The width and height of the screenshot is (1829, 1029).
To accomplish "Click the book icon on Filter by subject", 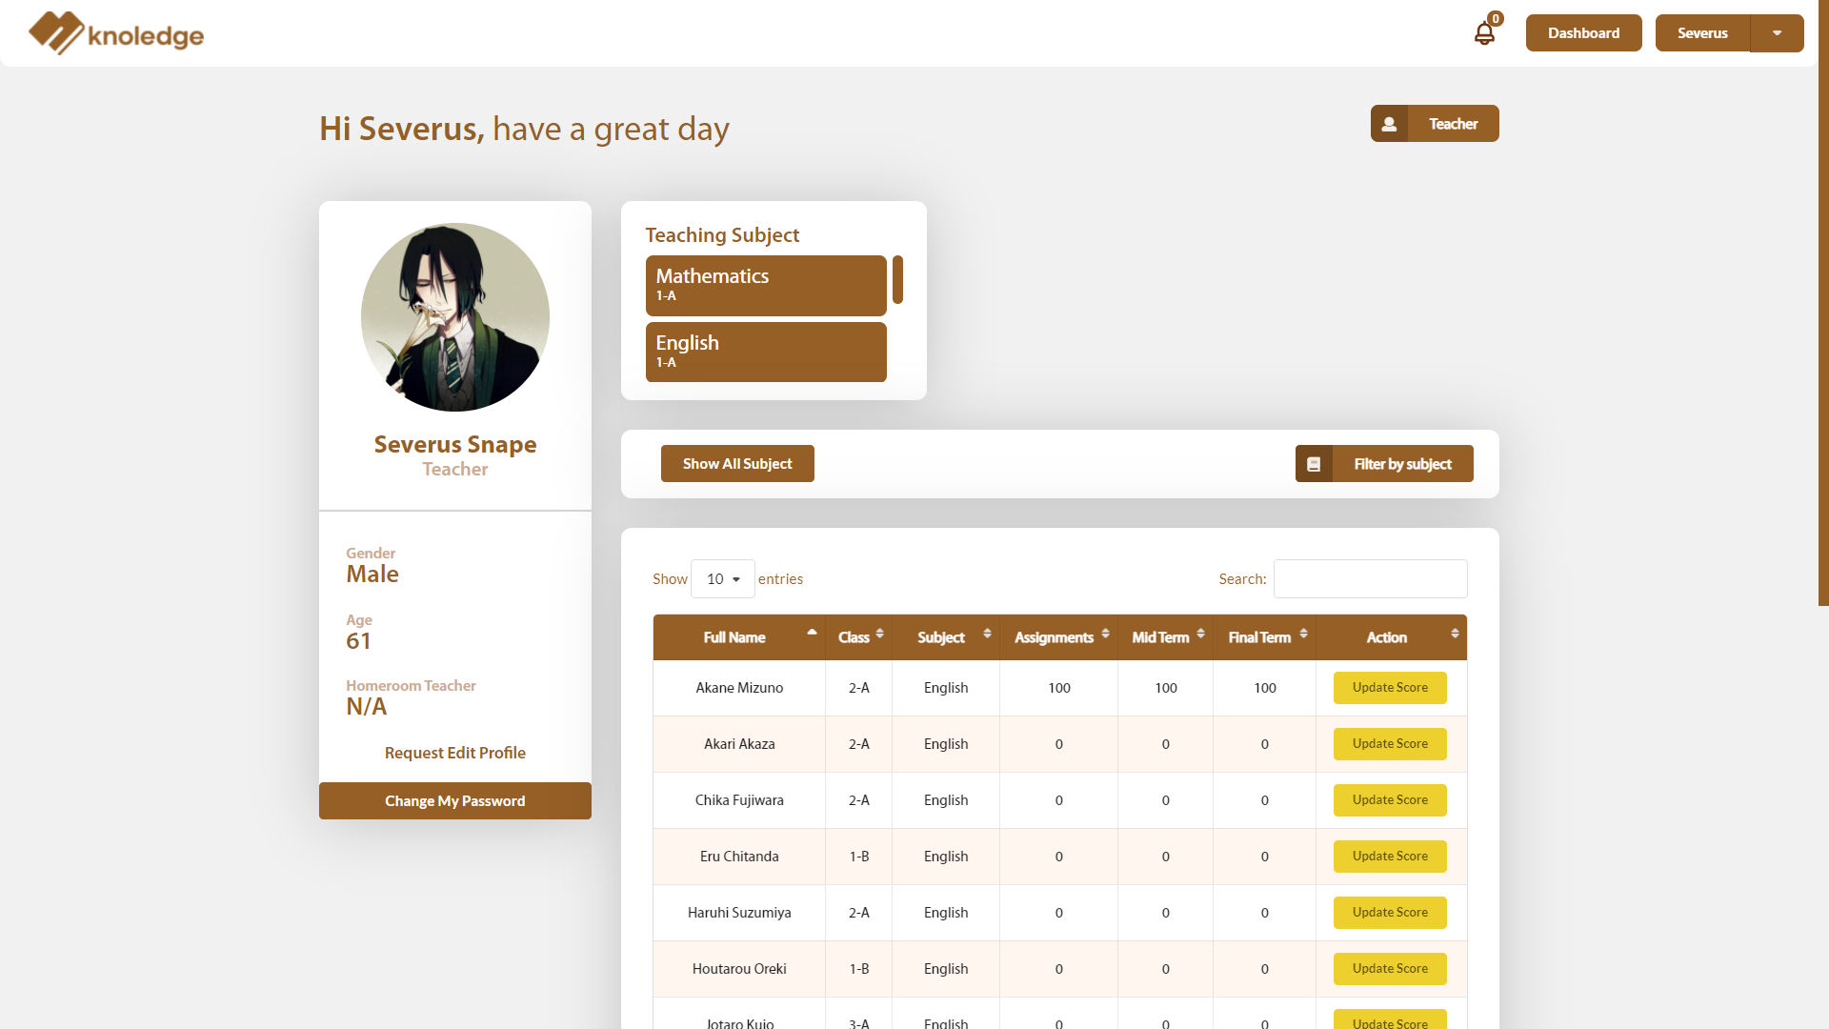I will pos(1315,464).
